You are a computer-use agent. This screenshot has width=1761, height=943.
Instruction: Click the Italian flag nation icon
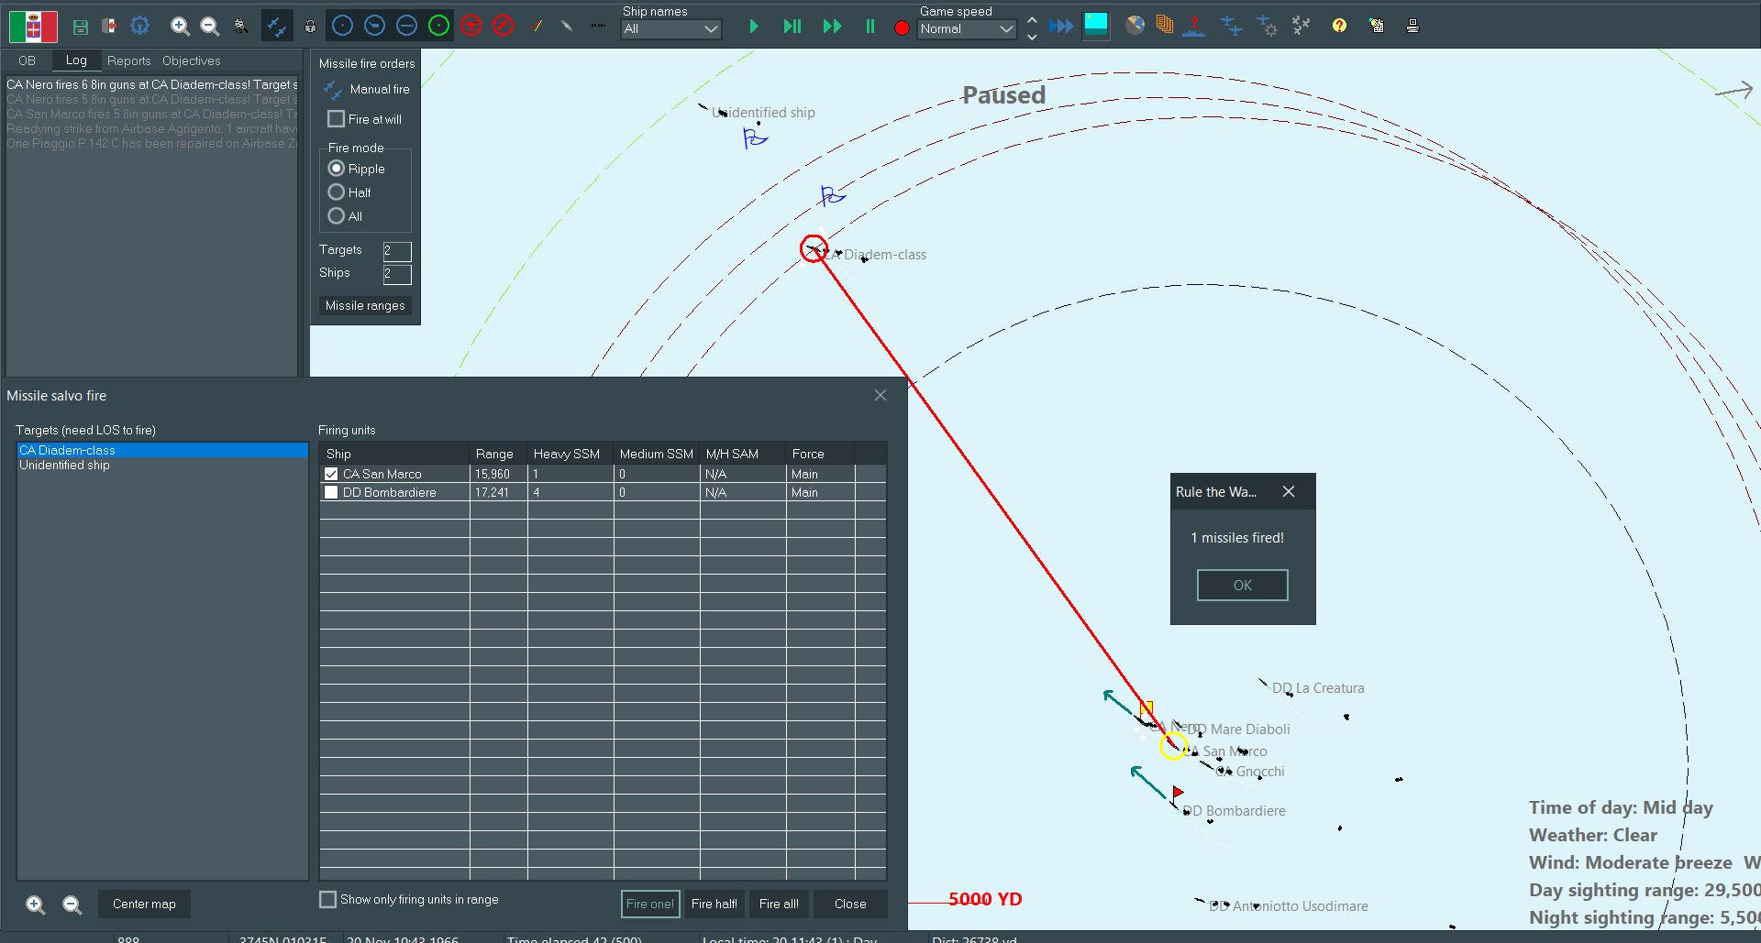click(x=33, y=27)
